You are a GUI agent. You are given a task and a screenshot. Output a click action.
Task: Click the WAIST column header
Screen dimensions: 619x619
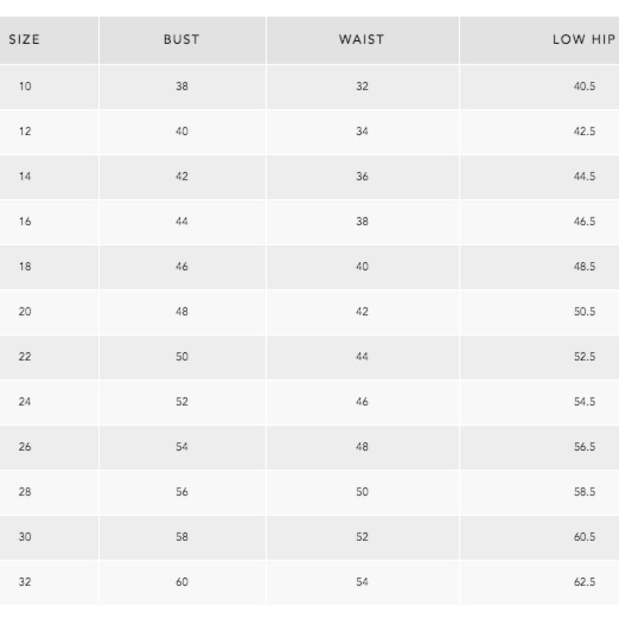(361, 40)
